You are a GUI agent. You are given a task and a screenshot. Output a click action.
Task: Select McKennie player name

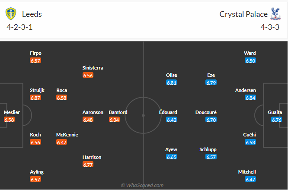point(67,135)
